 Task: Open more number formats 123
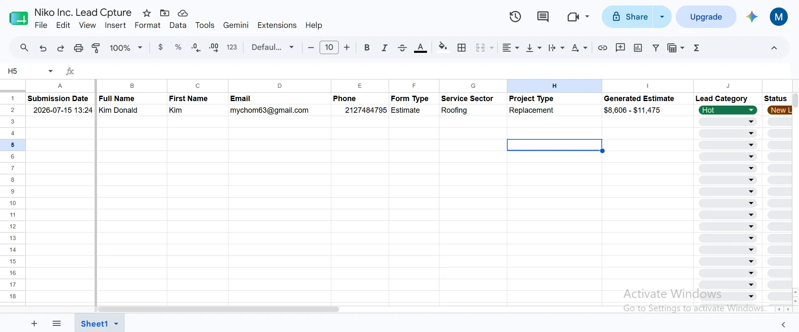tap(232, 47)
